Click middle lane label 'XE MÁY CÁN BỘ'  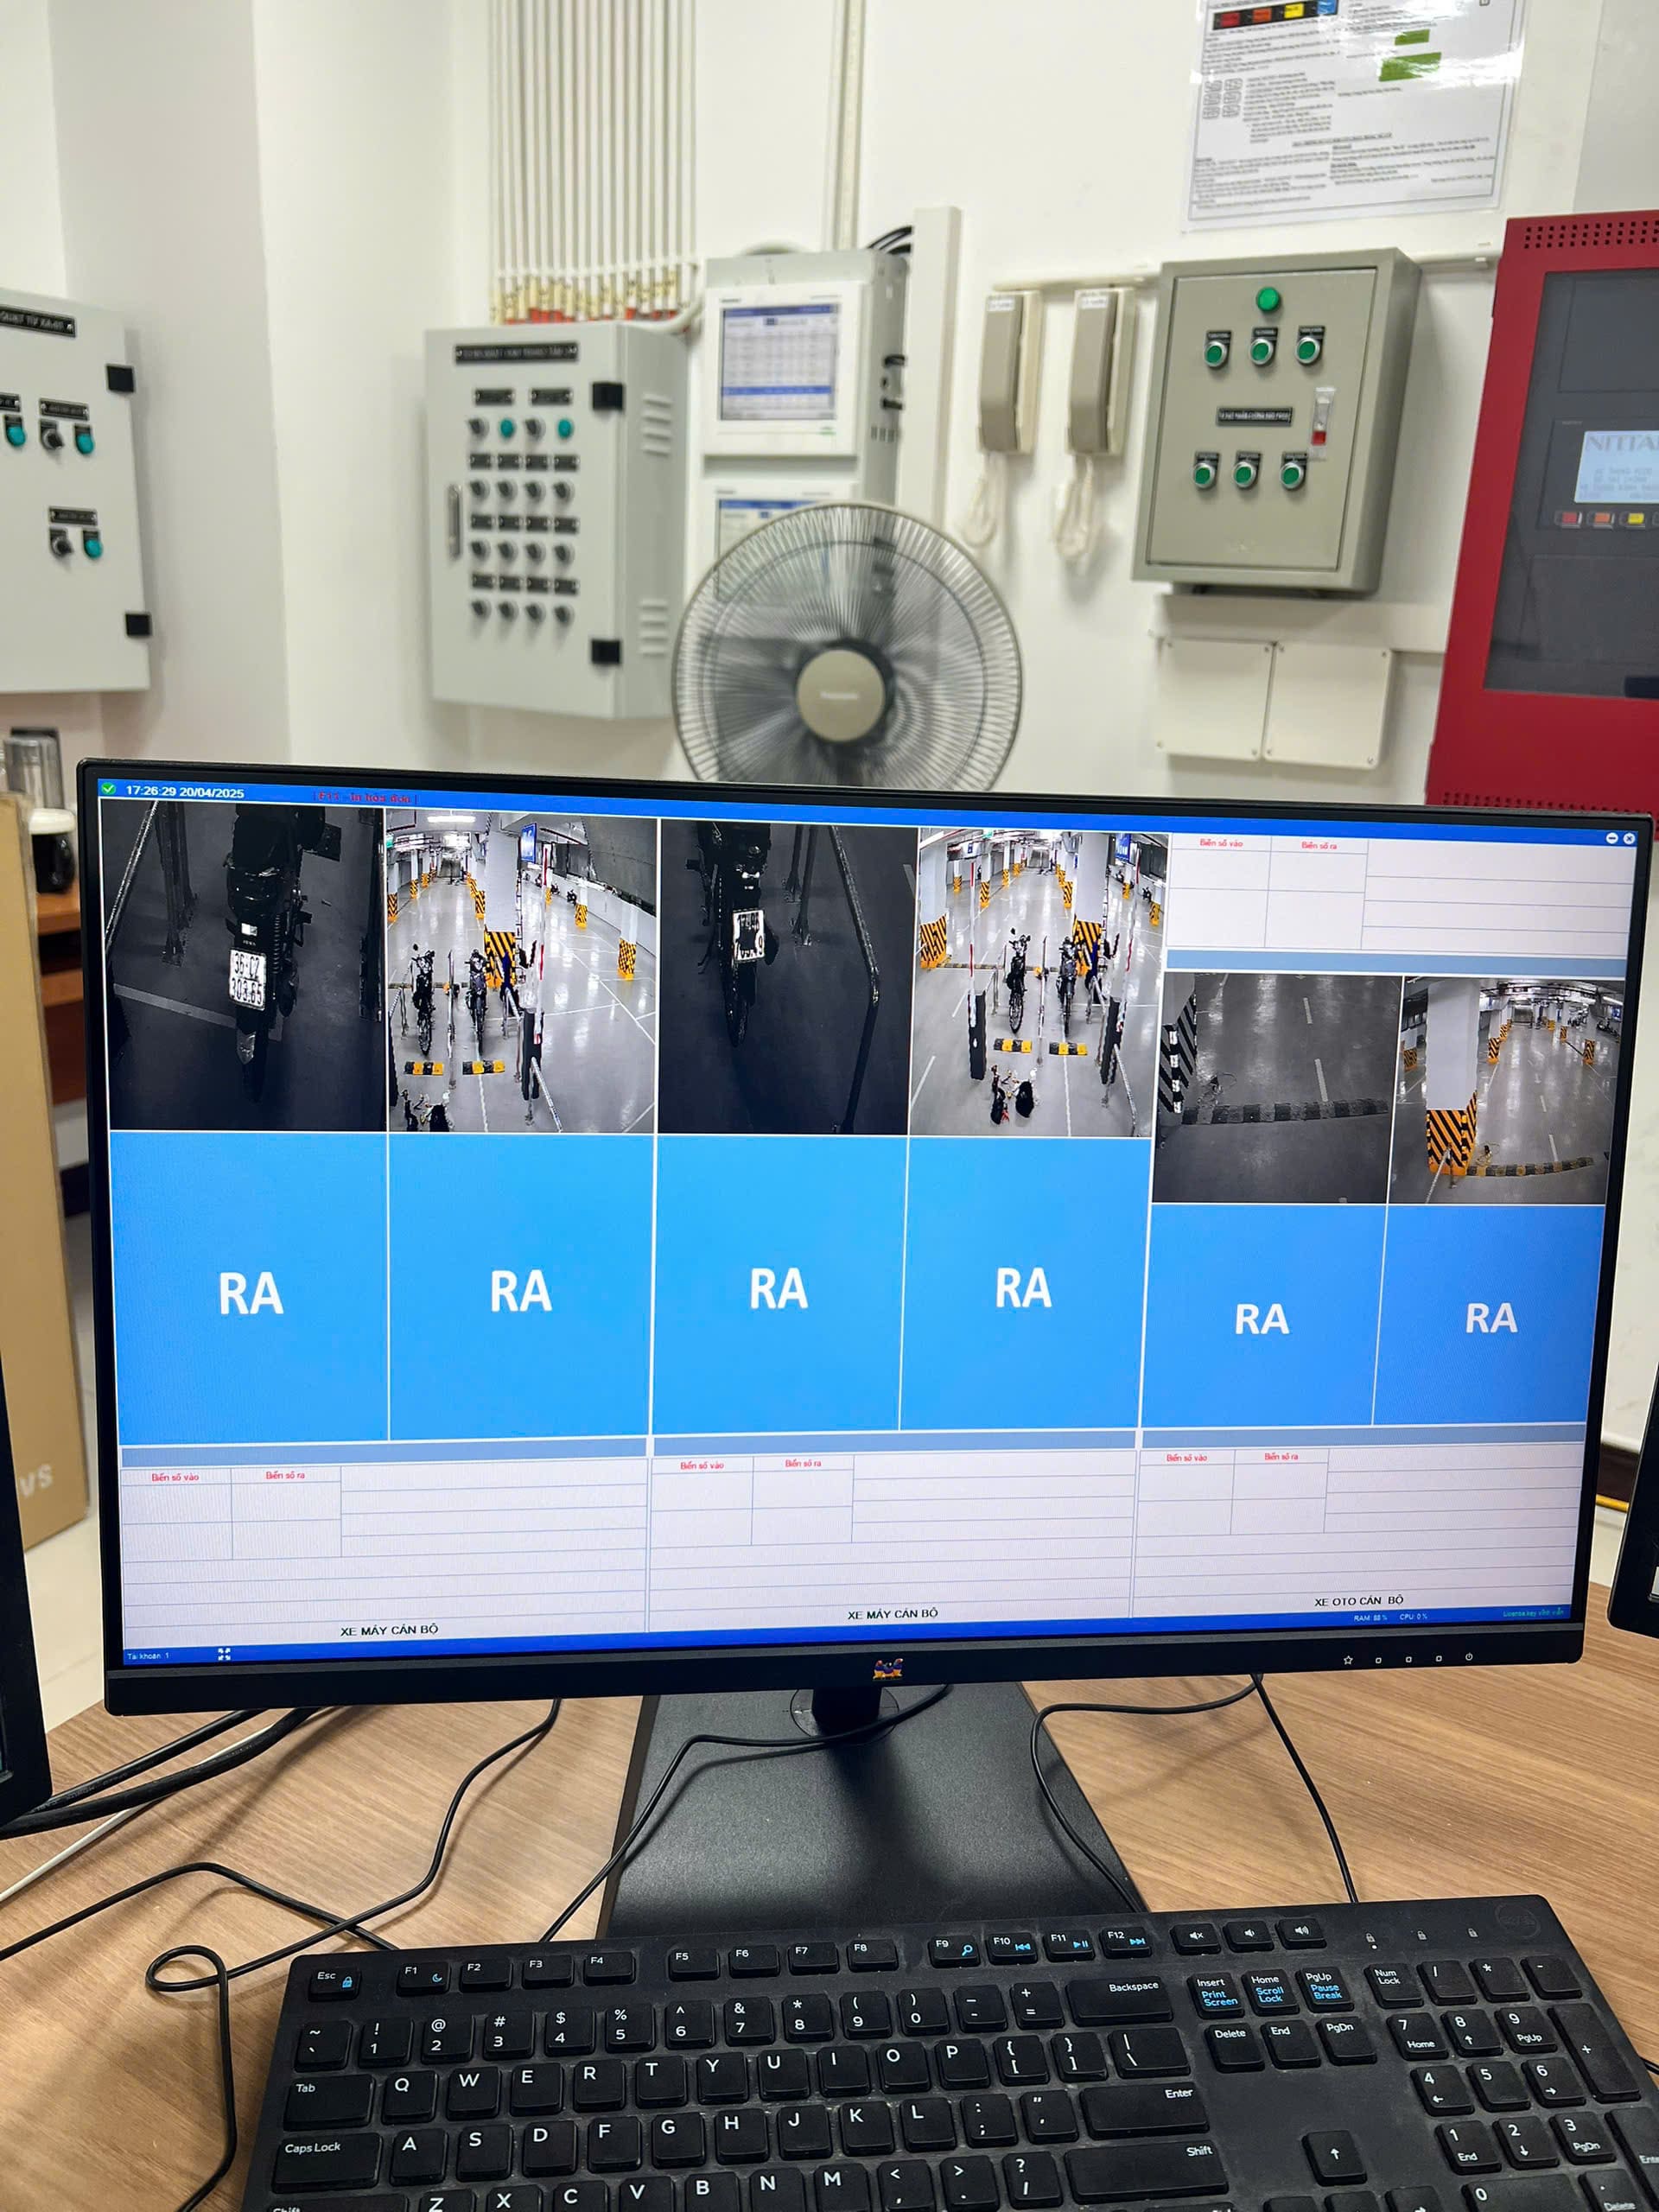[x=892, y=1613]
